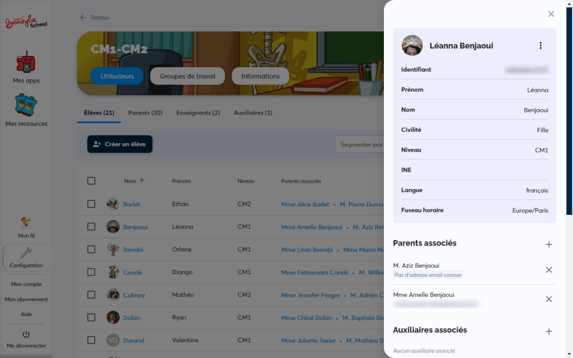
Task: Switch to the Parents (30) tab
Action: [145, 113]
